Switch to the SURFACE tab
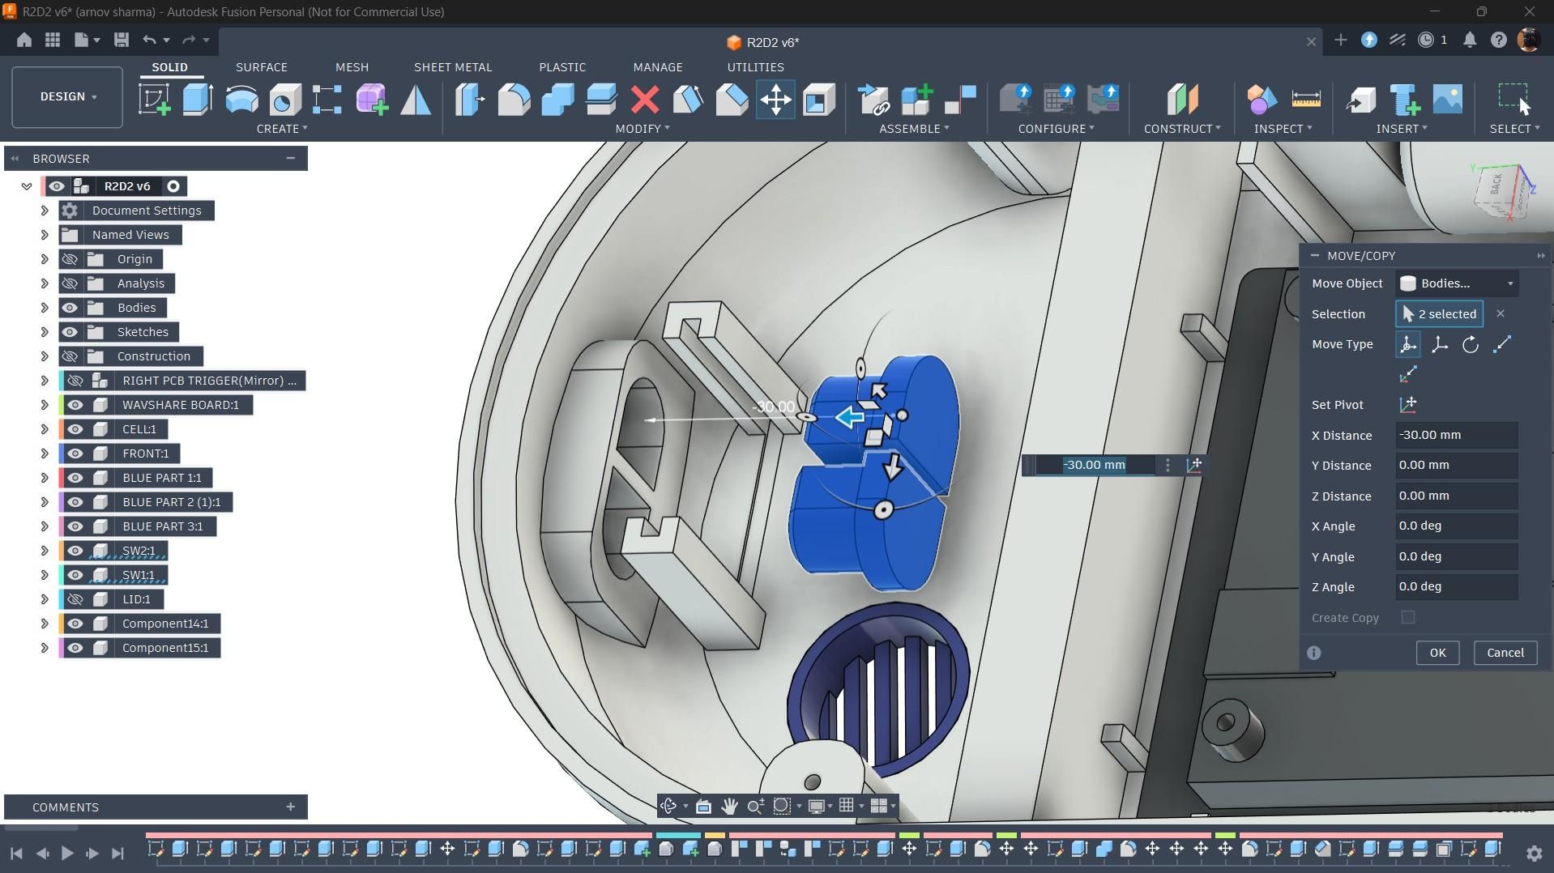 pyautogui.click(x=262, y=67)
